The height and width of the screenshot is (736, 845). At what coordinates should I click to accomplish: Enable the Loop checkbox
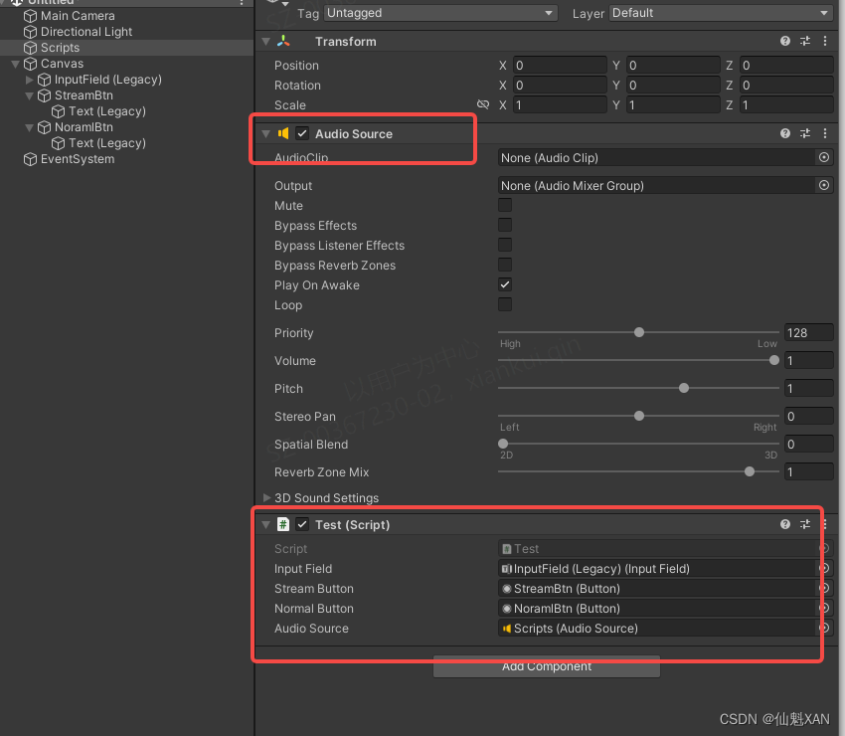click(505, 304)
